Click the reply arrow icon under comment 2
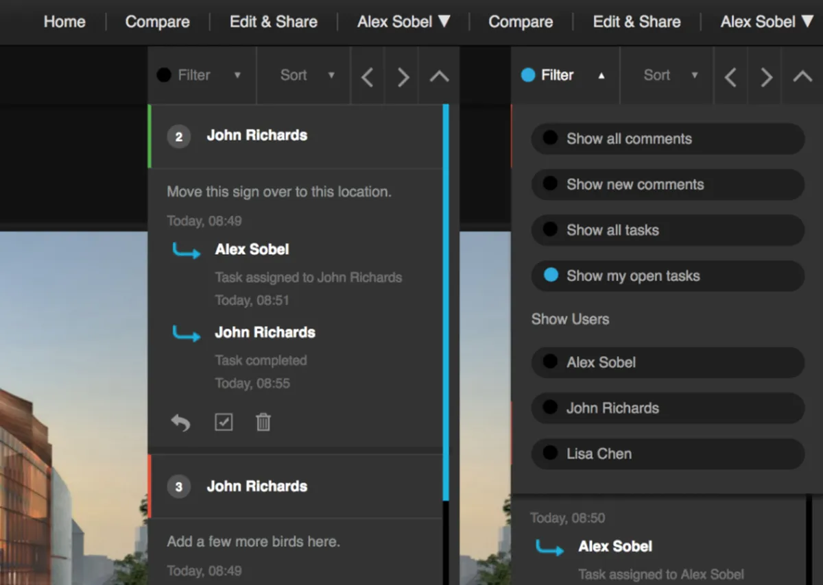 click(x=180, y=423)
